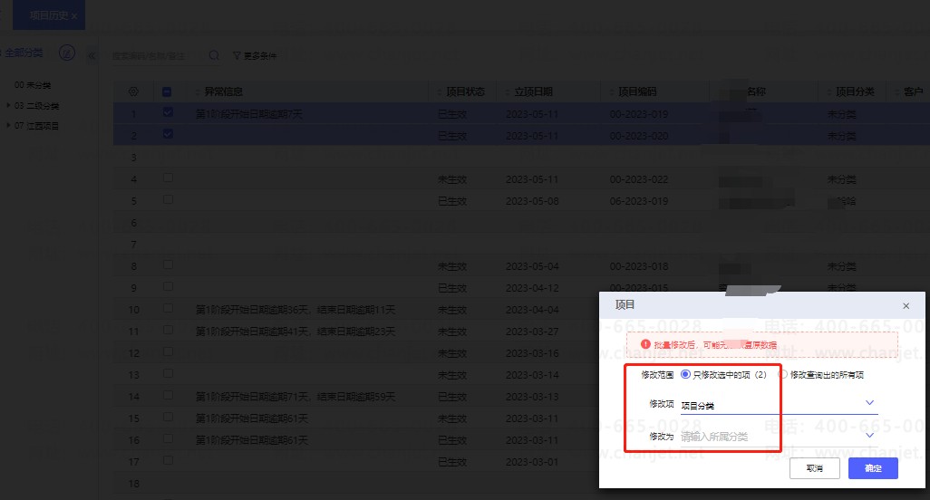This screenshot has width=930, height=500.
Task: Switch to the 项目历史 tab
Action: [49, 15]
